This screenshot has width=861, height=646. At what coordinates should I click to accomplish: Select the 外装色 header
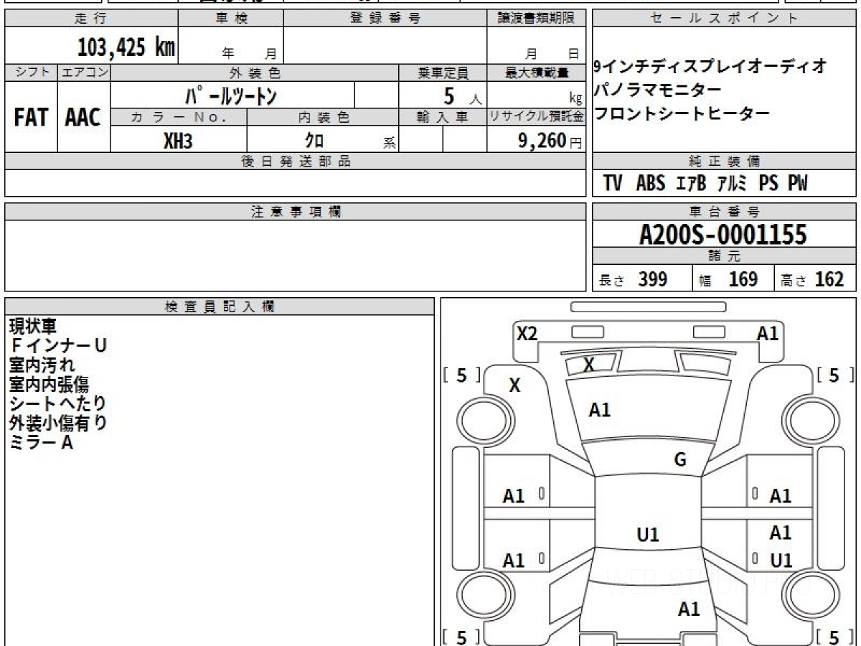pyautogui.click(x=255, y=72)
